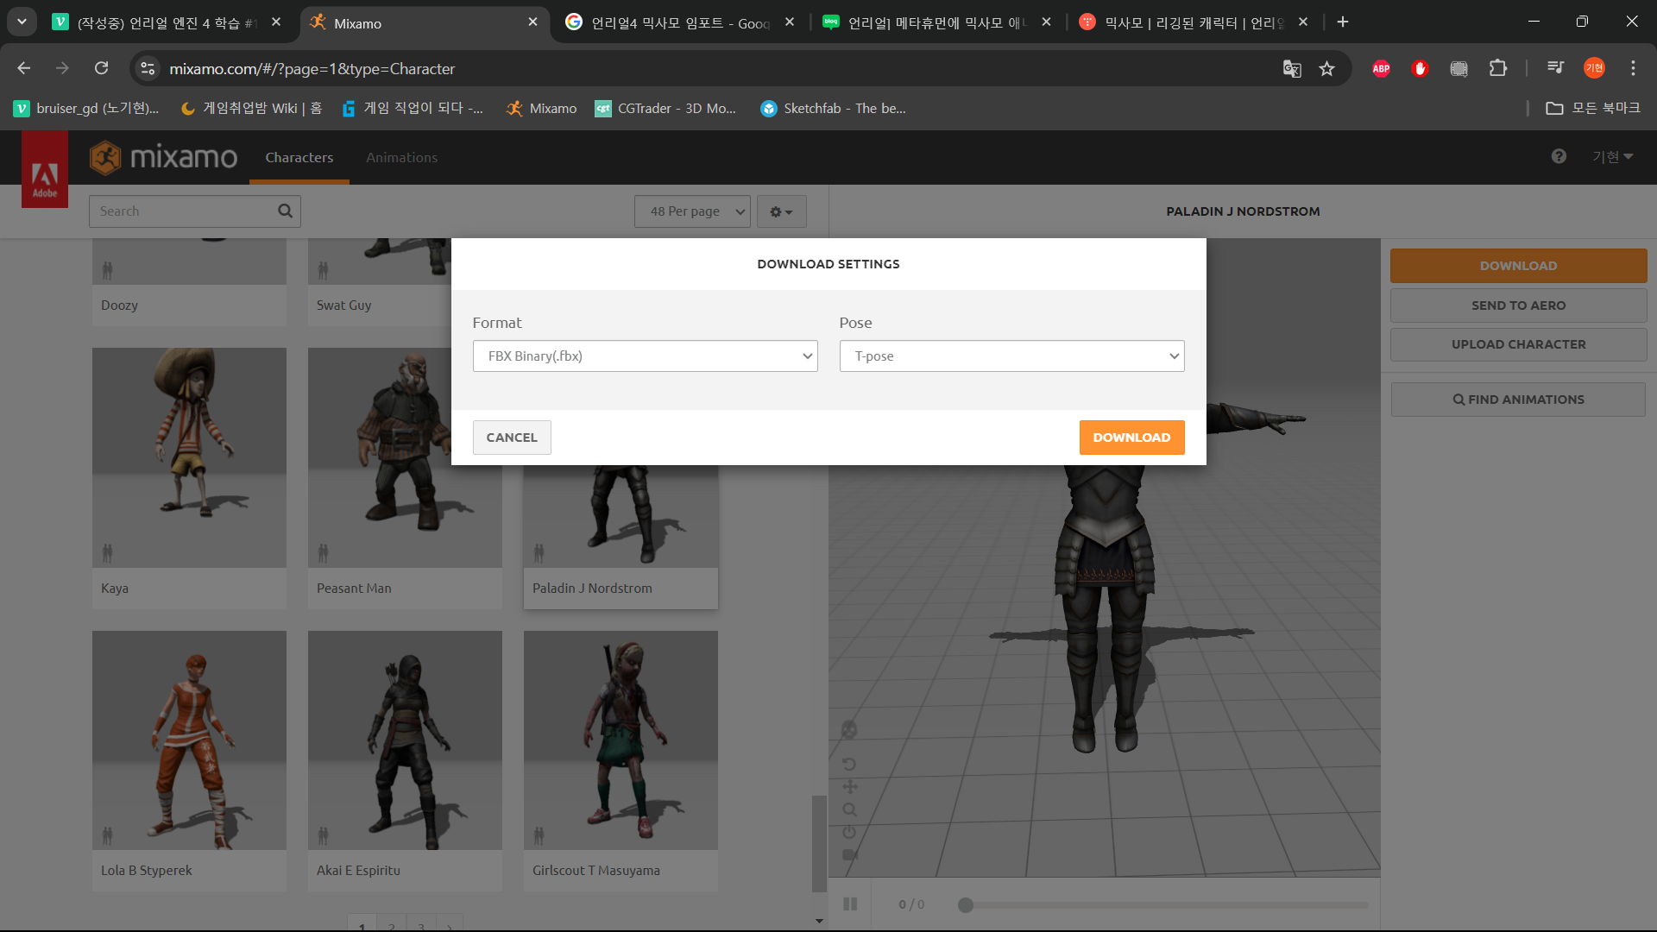This screenshot has width=1657, height=932.
Task: Expand the 48 Per page selector
Action: point(691,211)
